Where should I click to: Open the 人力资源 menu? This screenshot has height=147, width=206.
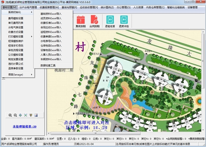(x=138, y=7)
